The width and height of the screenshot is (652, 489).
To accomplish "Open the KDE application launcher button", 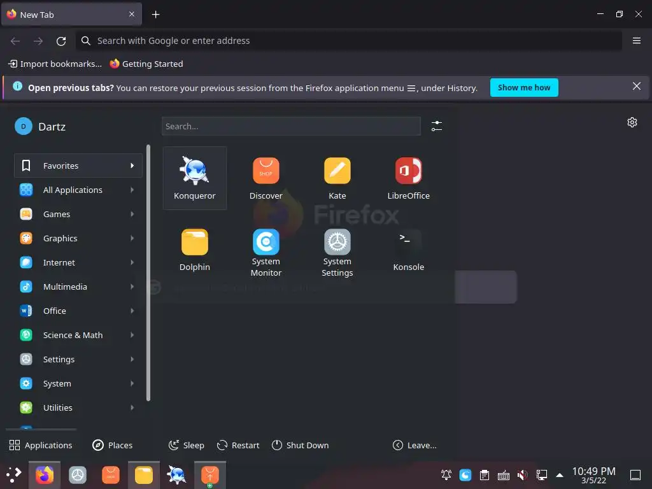I will (x=14, y=475).
